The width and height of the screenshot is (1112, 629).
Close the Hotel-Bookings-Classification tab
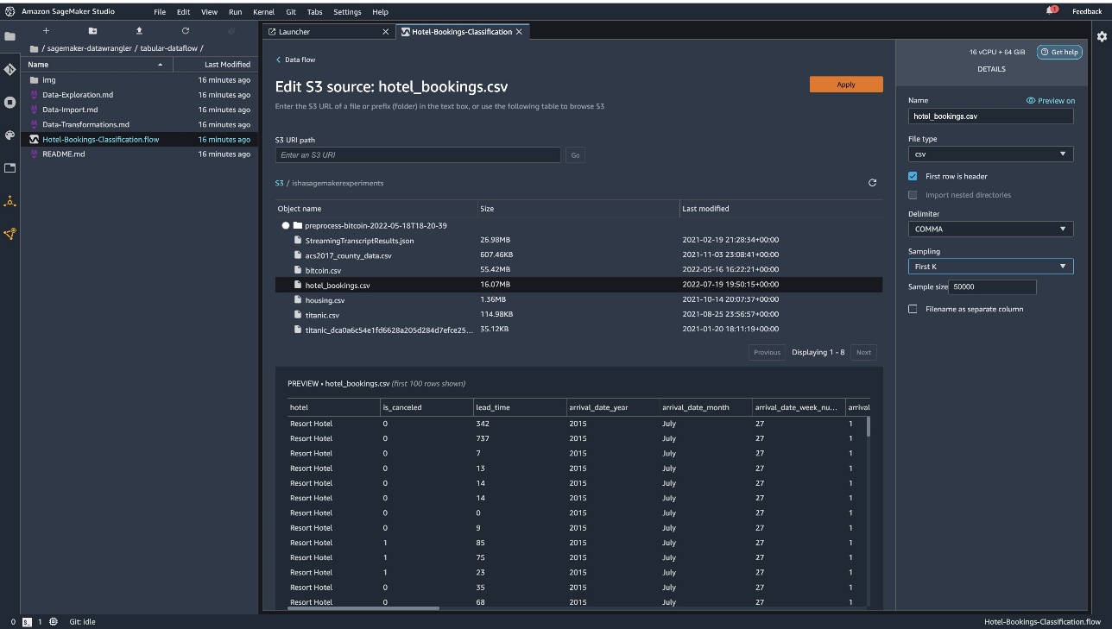[519, 32]
